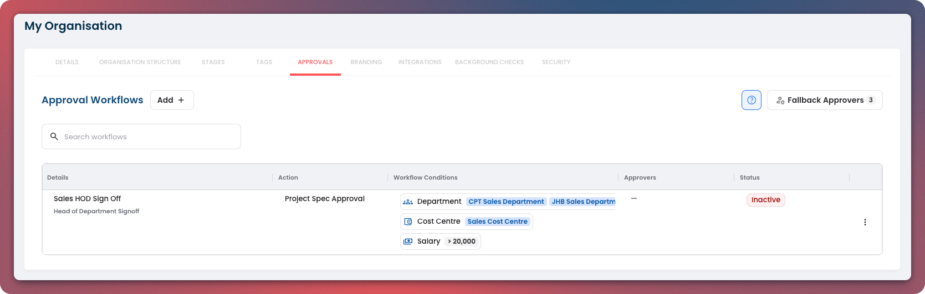Image resolution: width=925 pixels, height=294 pixels.
Task: Open Fallback Approvers
Action: [825, 100]
